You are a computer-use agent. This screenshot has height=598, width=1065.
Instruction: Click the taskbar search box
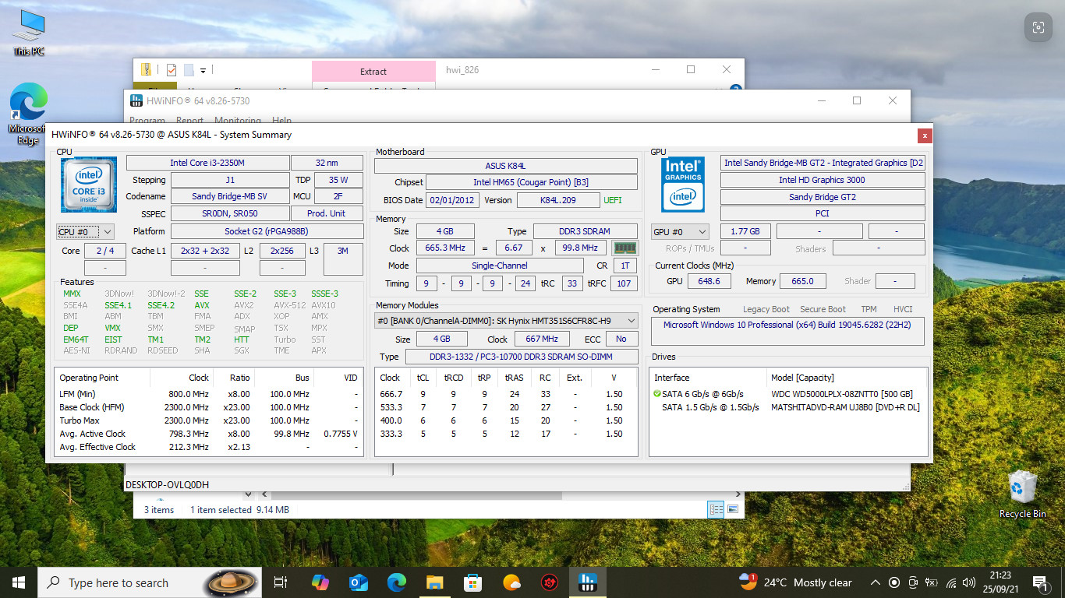tap(150, 582)
